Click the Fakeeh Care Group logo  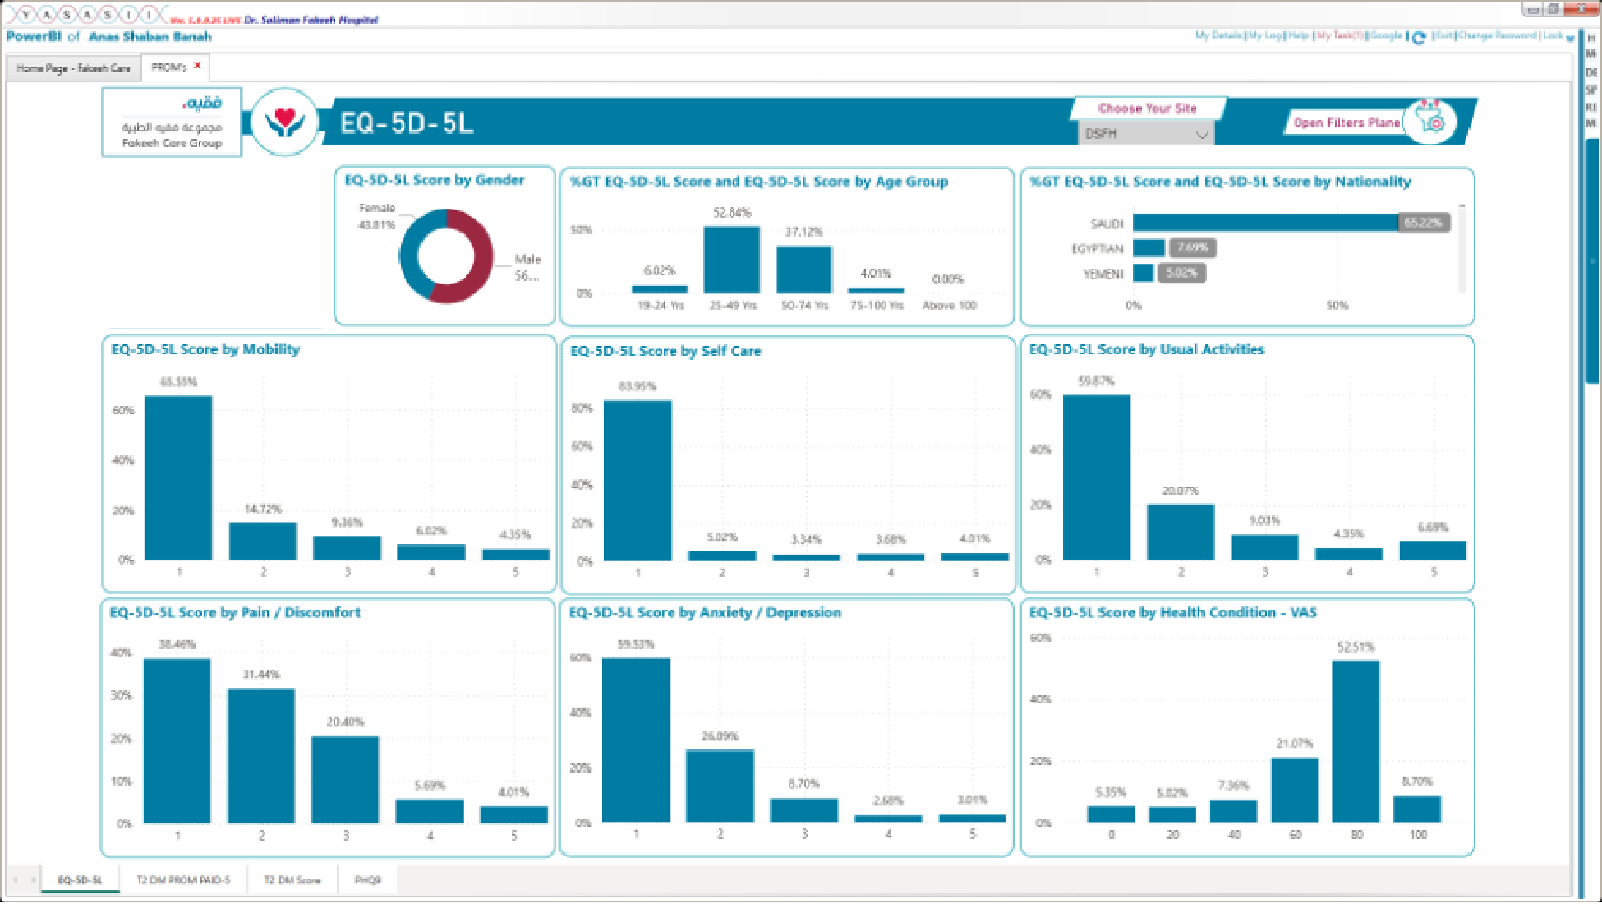172,122
